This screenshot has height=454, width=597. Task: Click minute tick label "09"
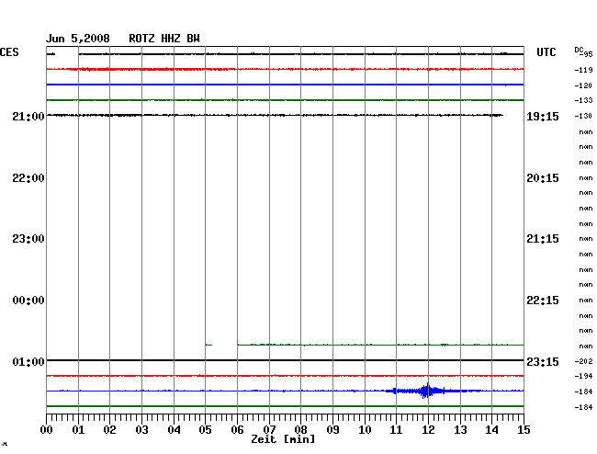click(x=332, y=430)
